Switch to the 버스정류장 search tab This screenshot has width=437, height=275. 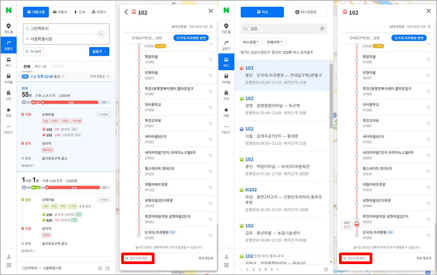point(306,12)
